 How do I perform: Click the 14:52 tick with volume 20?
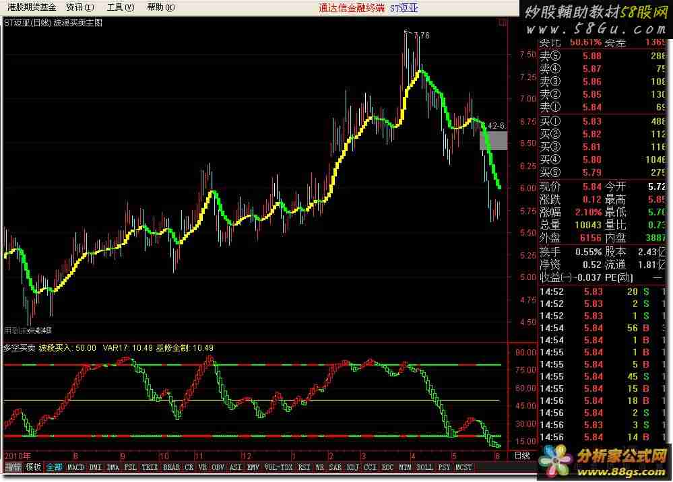(602, 291)
